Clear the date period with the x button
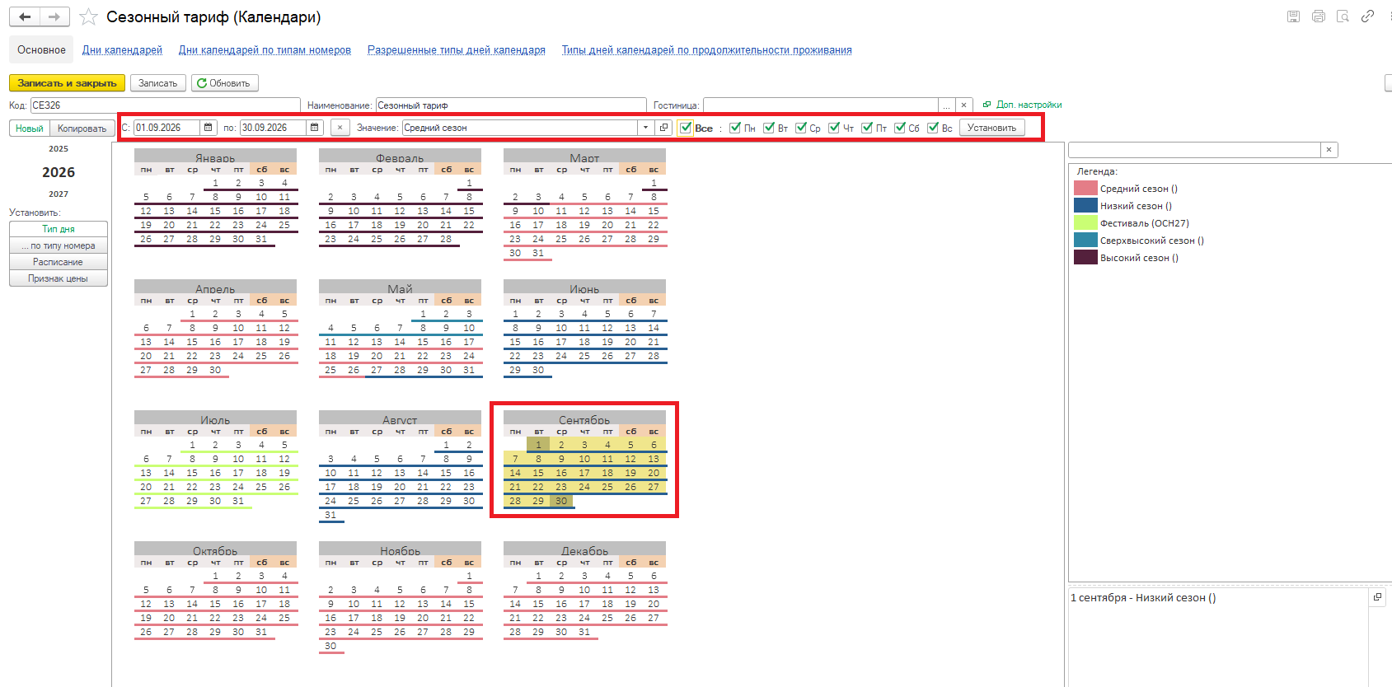 pyautogui.click(x=340, y=128)
